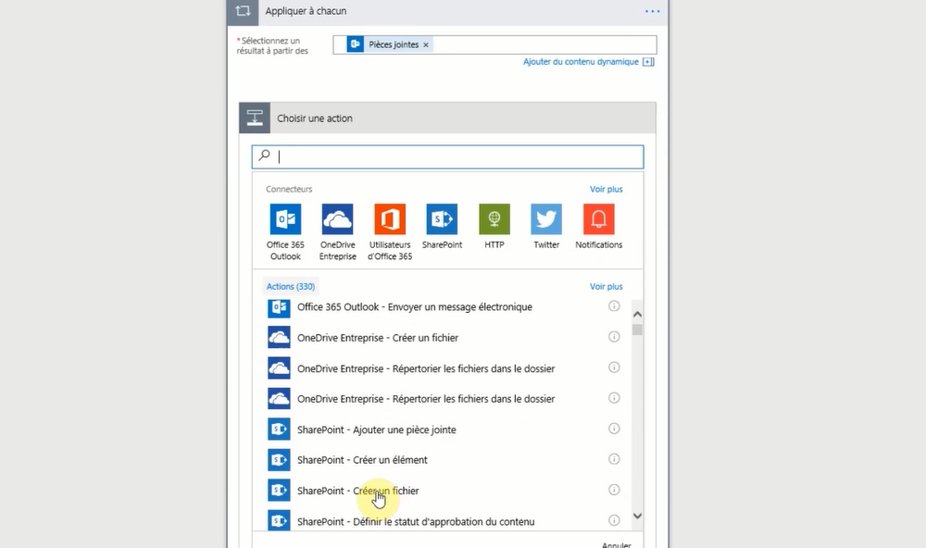Click the search magnifier icon
Image resolution: width=926 pixels, height=548 pixels.
265,156
